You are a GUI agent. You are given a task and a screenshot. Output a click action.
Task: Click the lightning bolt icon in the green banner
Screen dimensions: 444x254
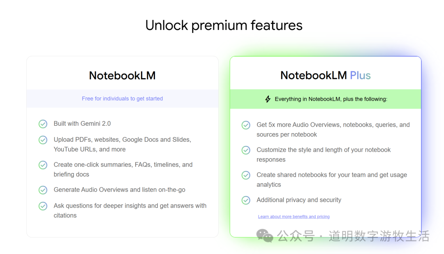click(x=267, y=99)
